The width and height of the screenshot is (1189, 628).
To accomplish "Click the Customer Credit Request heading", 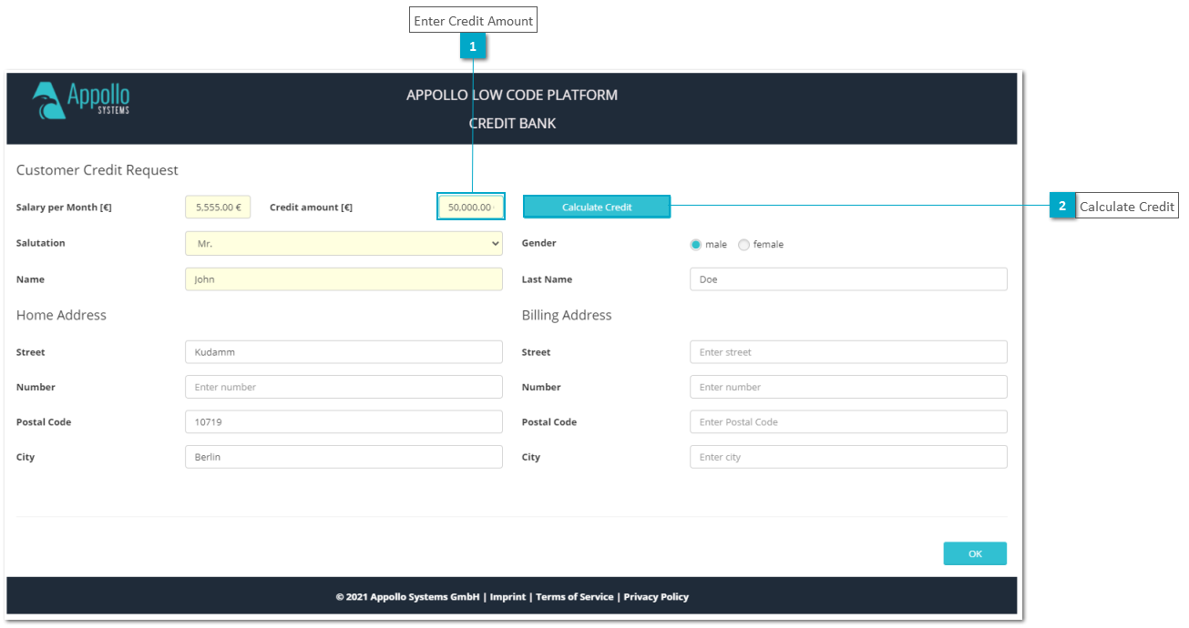I will pos(97,170).
